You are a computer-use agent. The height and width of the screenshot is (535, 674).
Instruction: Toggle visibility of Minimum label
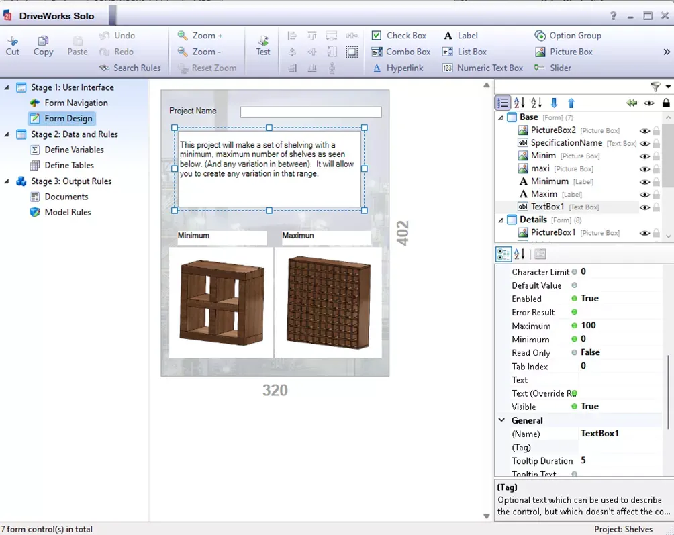(644, 182)
